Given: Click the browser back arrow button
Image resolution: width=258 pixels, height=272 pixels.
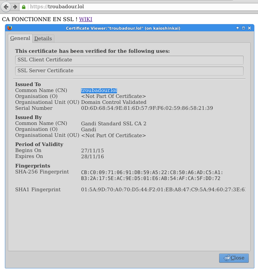Looking at the screenshot, I should pos(6,7).
